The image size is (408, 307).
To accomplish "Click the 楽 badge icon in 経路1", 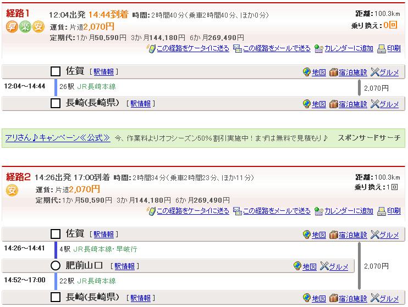I will [x=25, y=27].
